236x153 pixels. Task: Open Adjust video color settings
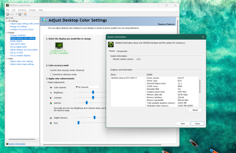(22, 61)
